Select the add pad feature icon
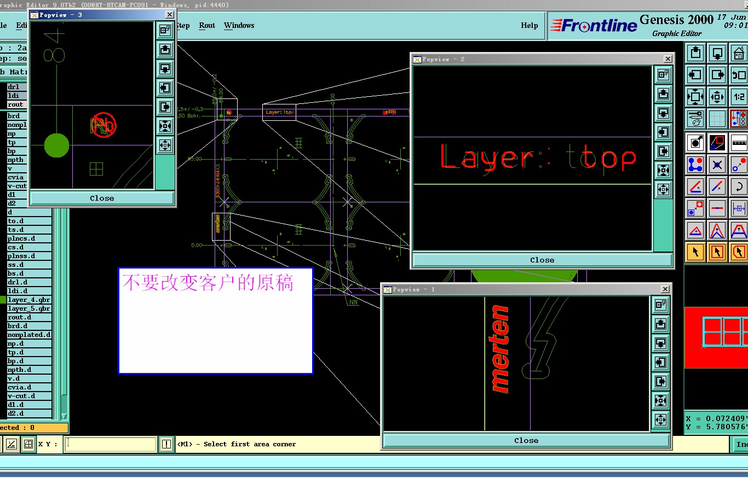This screenshot has width=748, height=478. coord(695,143)
